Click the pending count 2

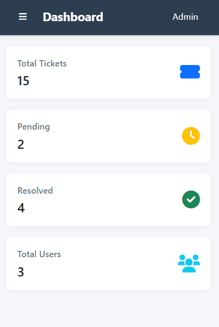coord(21,144)
